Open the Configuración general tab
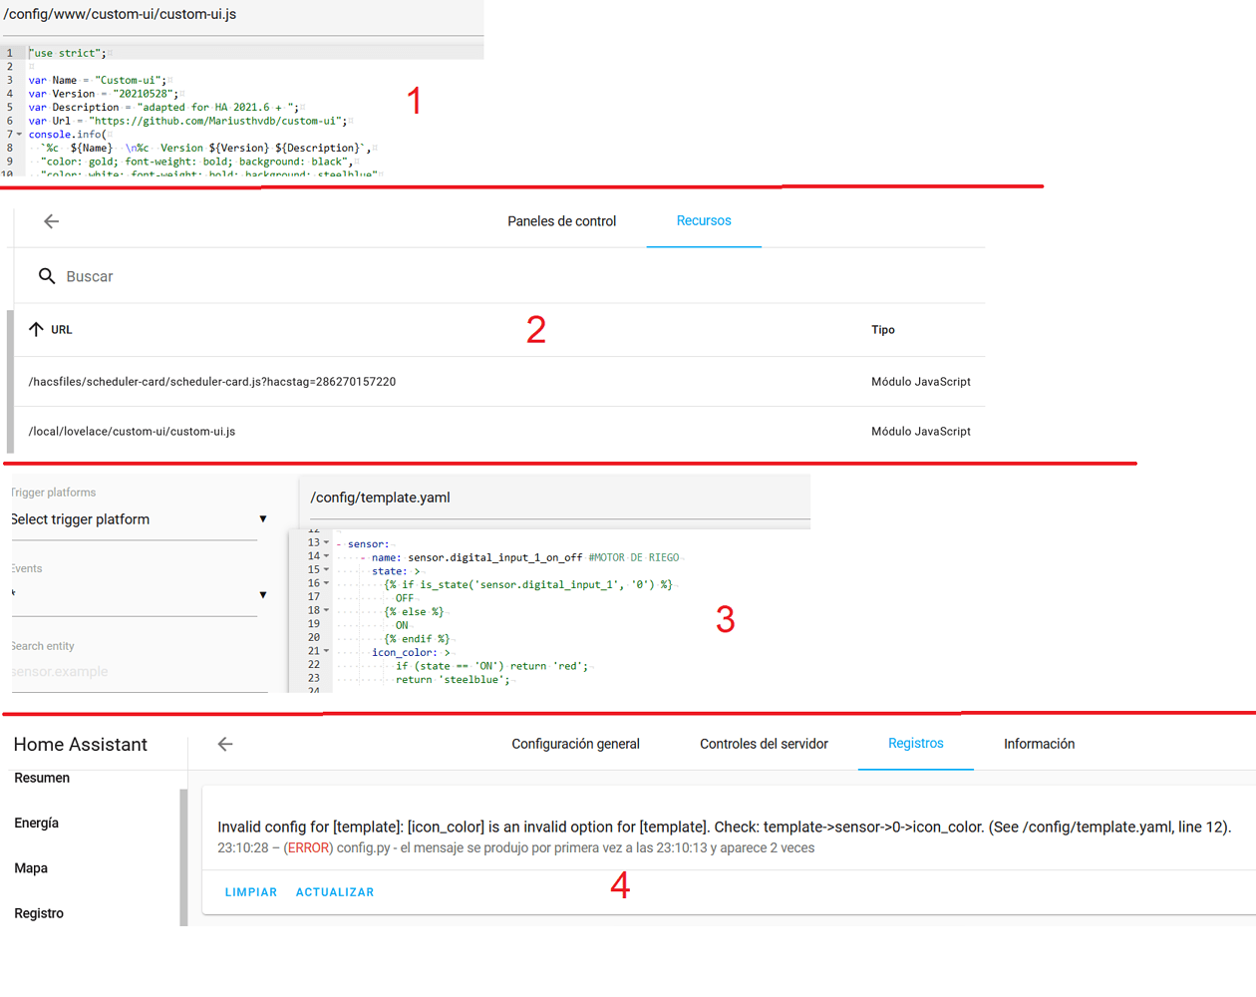Screen dimensions: 1256x997 [575, 744]
